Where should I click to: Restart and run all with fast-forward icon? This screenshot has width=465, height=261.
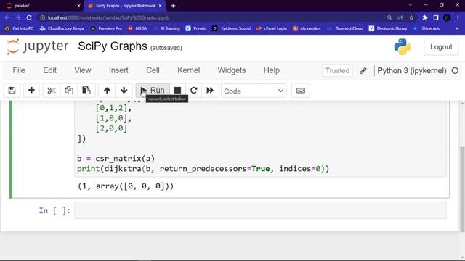point(210,91)
